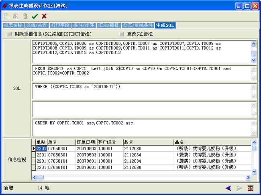
Task: Click the red X cancel icon
Action: [44, 16]
